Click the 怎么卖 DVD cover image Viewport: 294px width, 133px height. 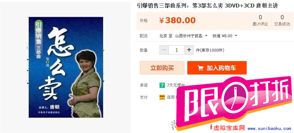click(66, 67)
